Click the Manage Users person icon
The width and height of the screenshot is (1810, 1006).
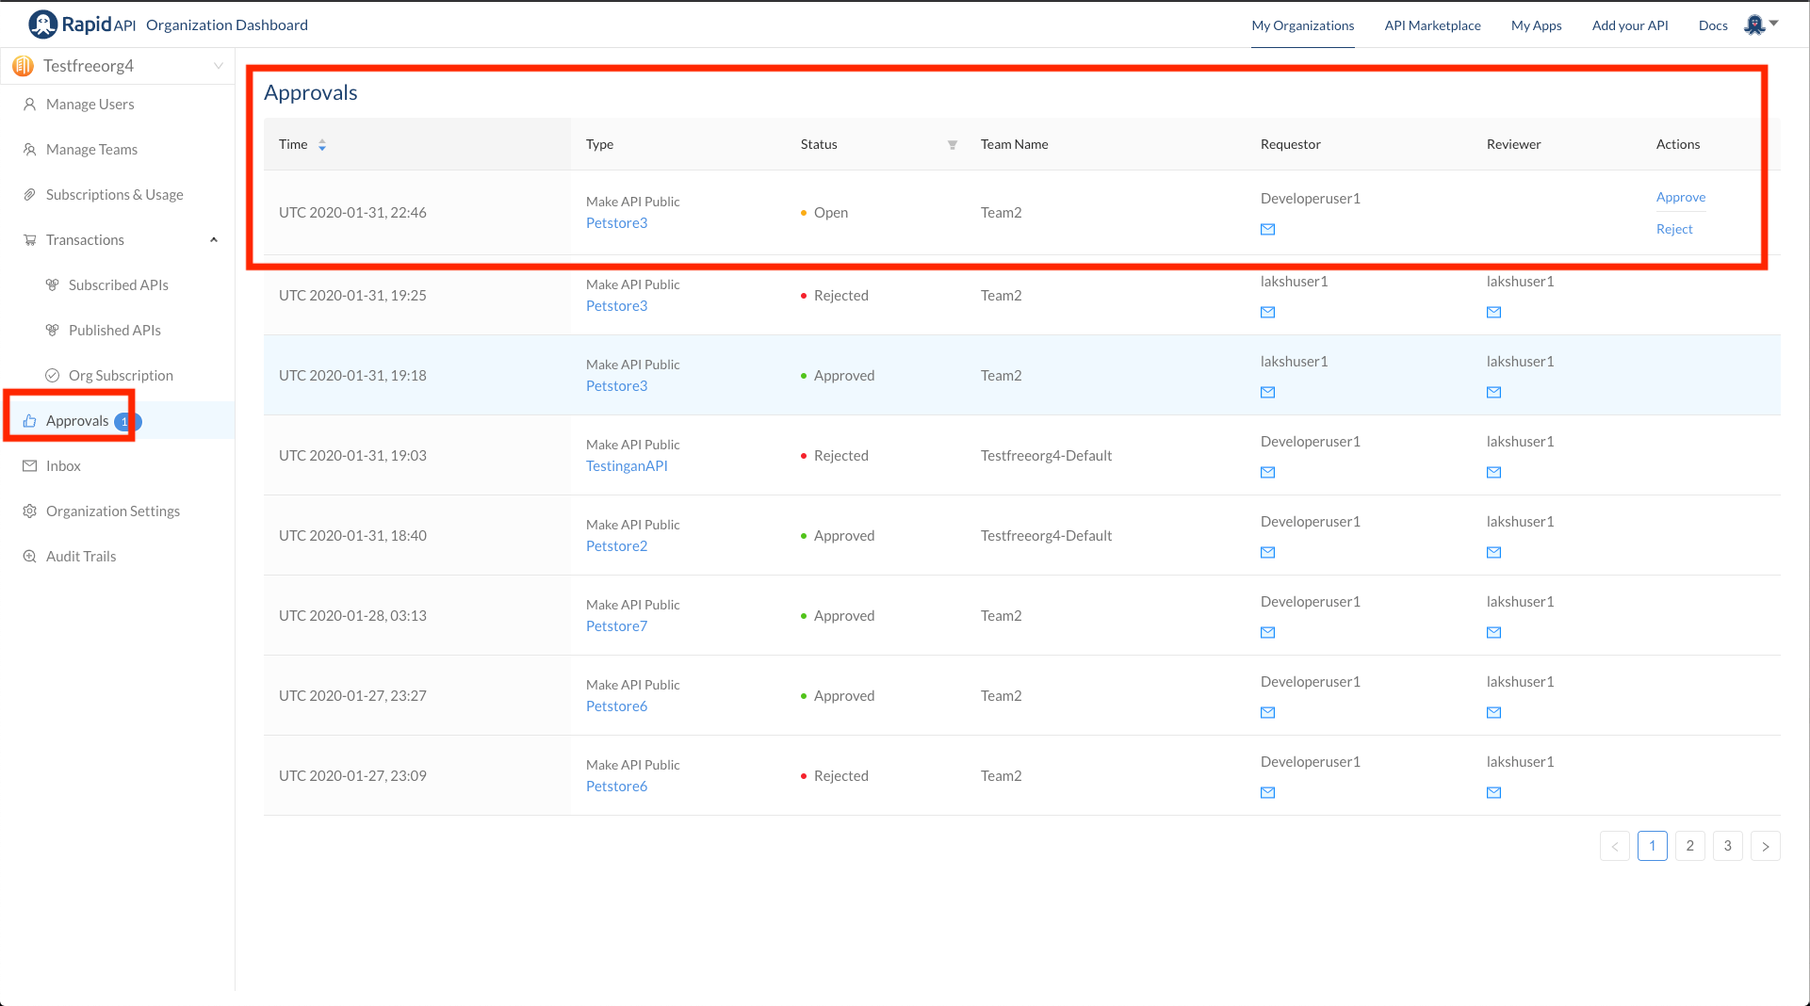[x=30, y=105]
